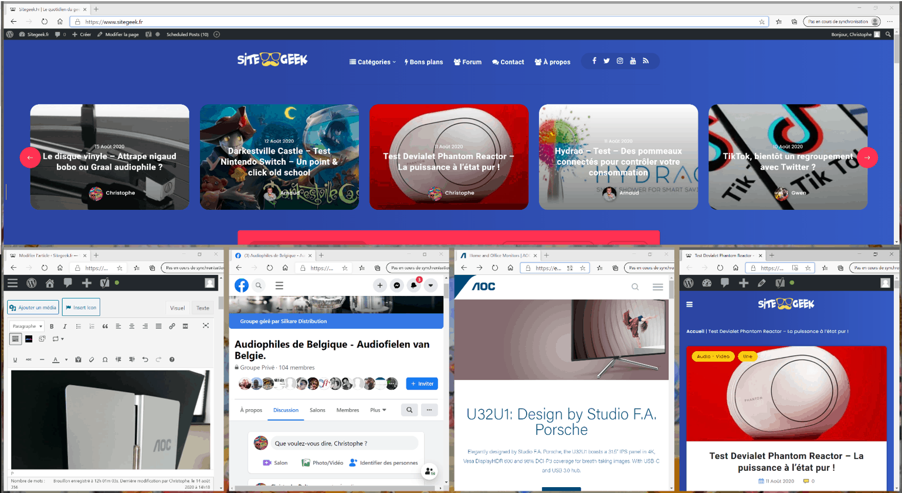Click the Ajouter un média button
The height and width of the screenshot is (493, 902).
[33, 307]
